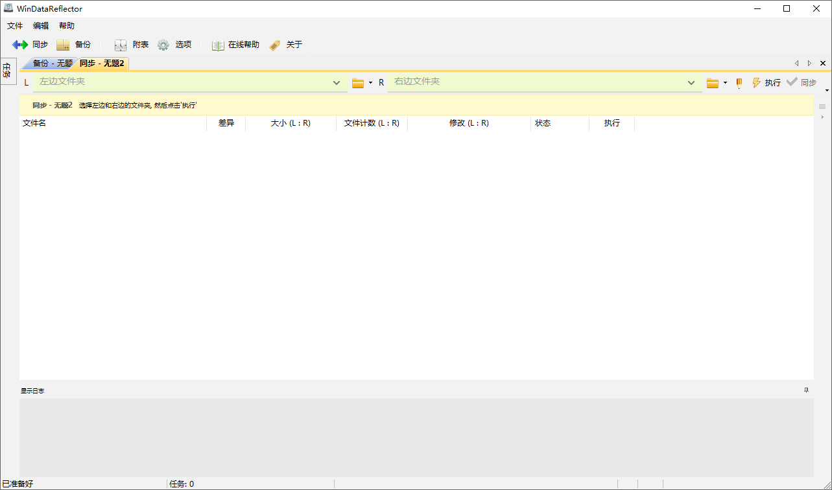Browse for the right folder with folder icon
This screenshot has width=832, height=490.
click(x=713, y=83)
